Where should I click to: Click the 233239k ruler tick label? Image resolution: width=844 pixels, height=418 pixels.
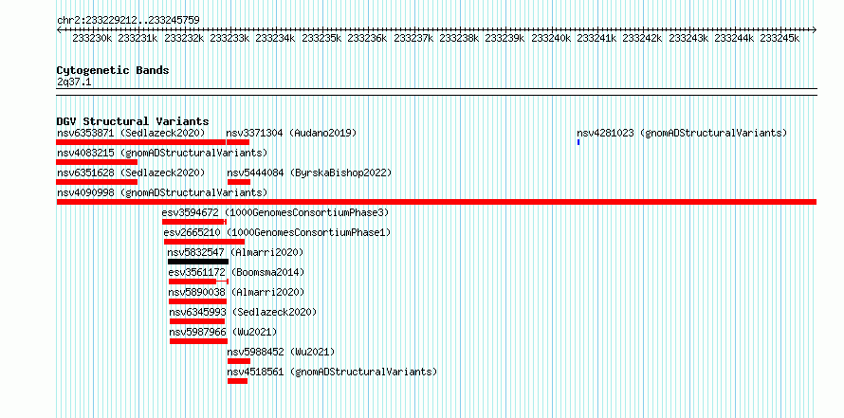[505, 39]
